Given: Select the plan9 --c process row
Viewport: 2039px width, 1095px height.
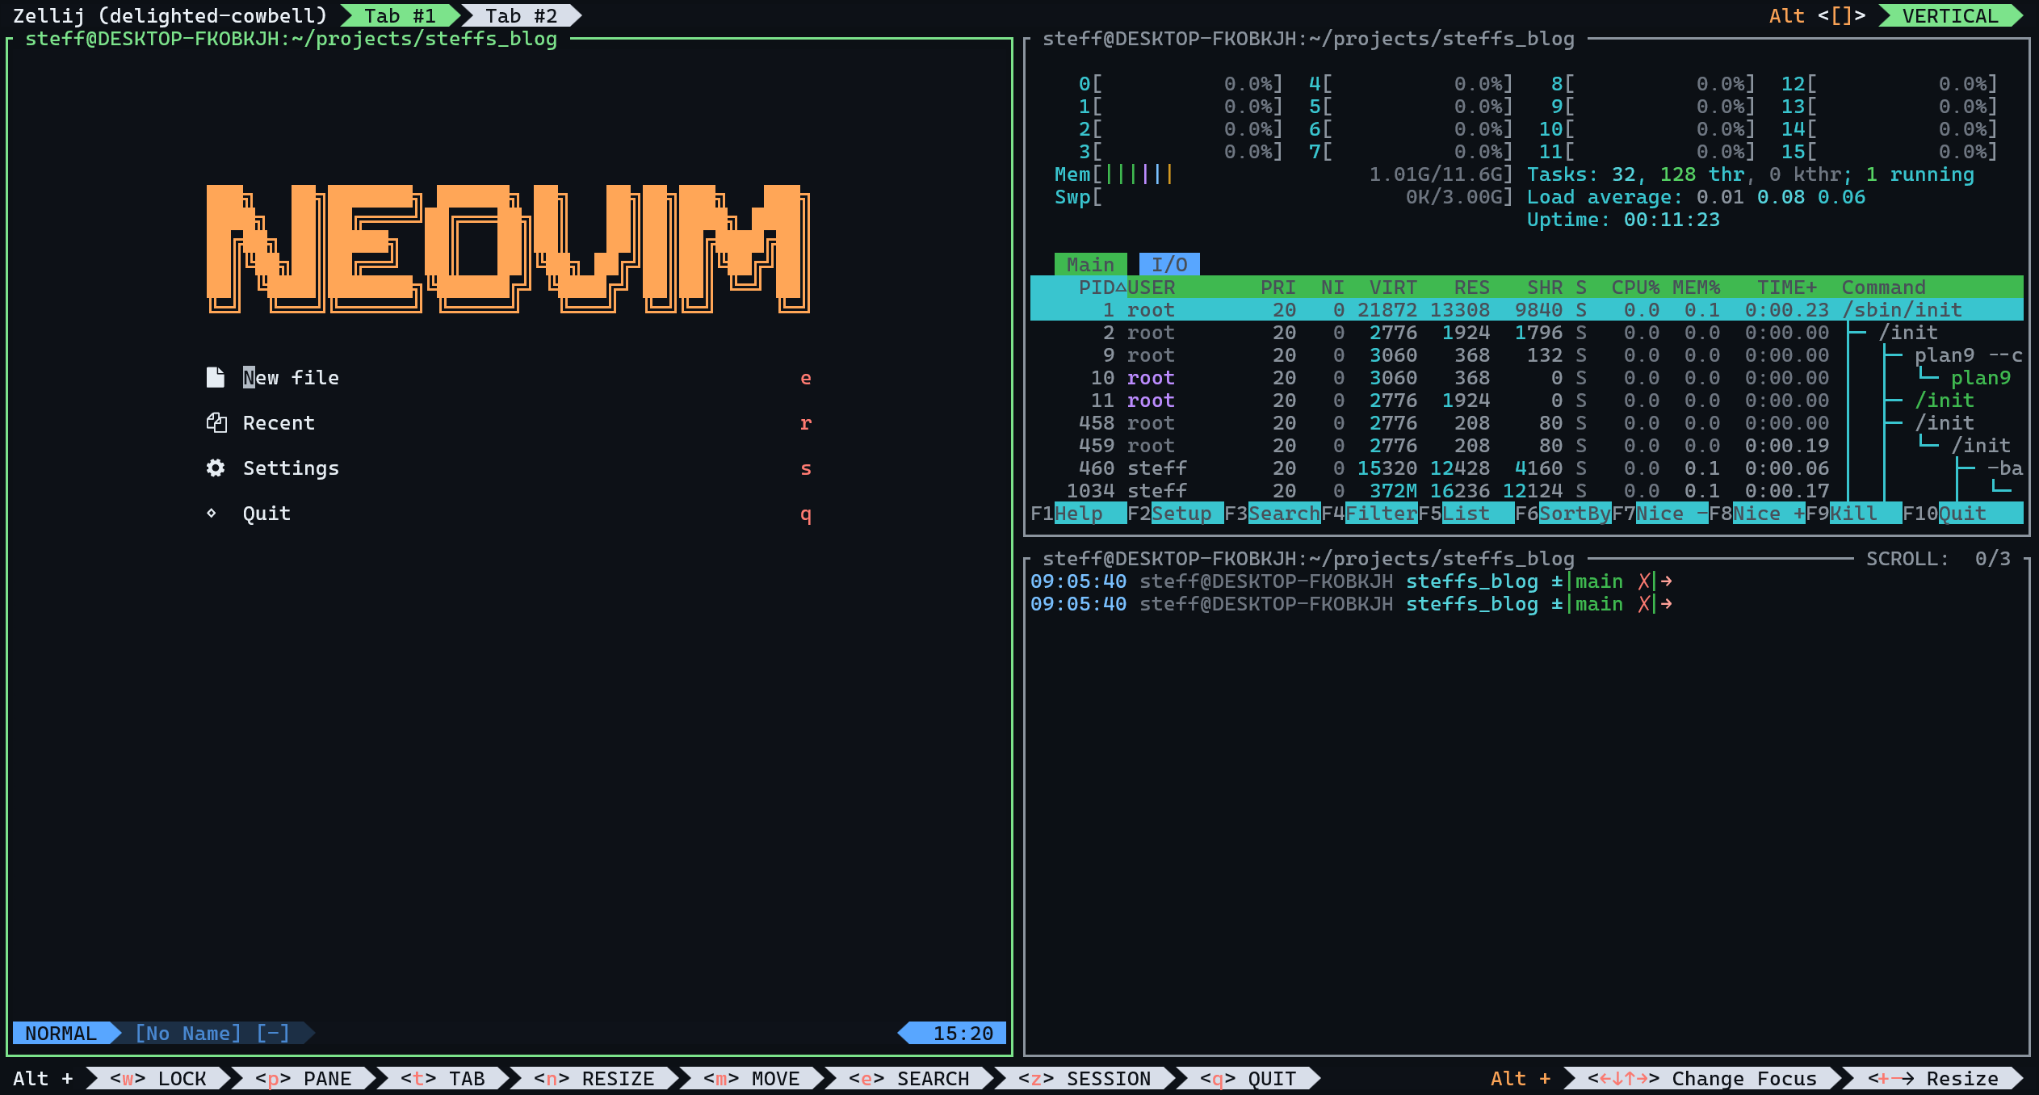Looking at the screenshot, I should (1527, 355).
